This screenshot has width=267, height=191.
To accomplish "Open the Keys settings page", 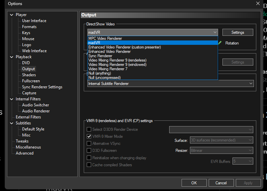I will [x=26, y=33].
